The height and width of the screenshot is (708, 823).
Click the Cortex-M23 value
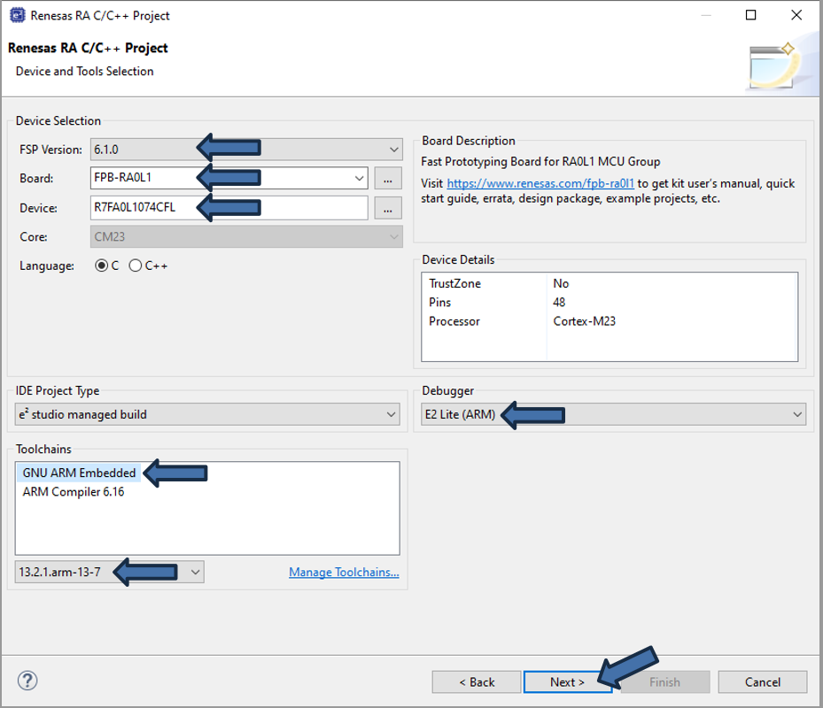[584, 321]
